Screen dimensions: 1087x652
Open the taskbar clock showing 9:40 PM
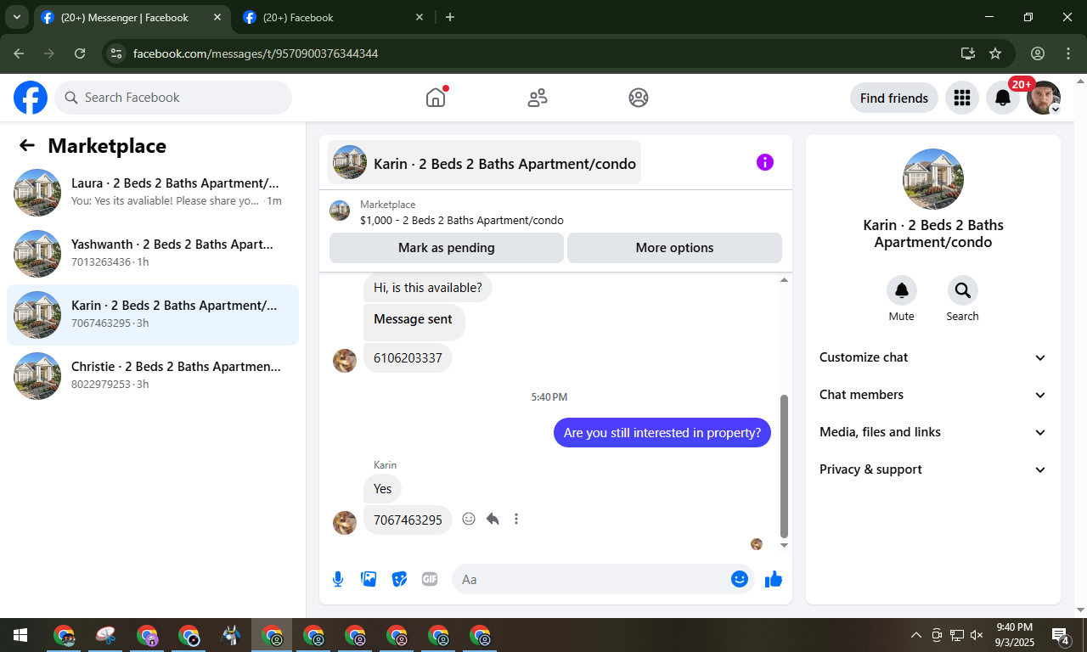(1015, 635)
